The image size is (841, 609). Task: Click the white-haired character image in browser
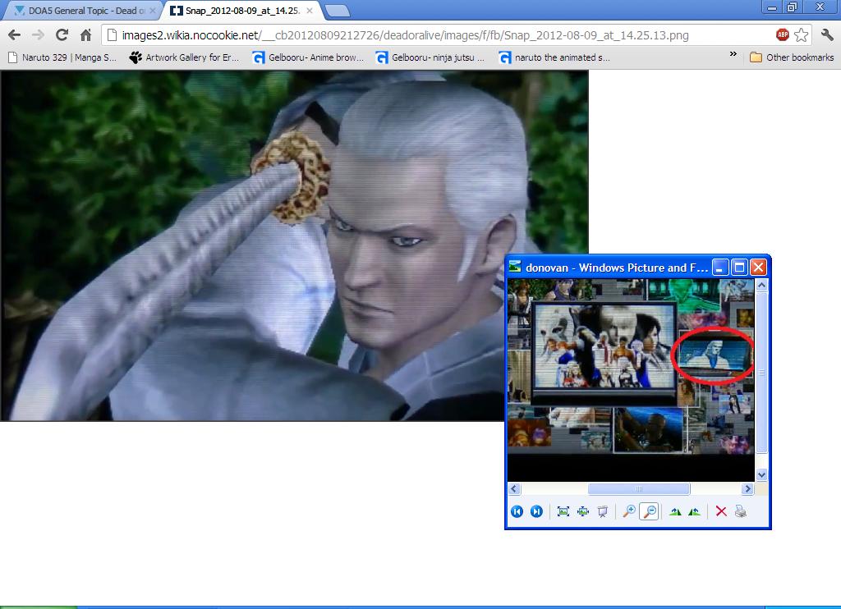294,245
